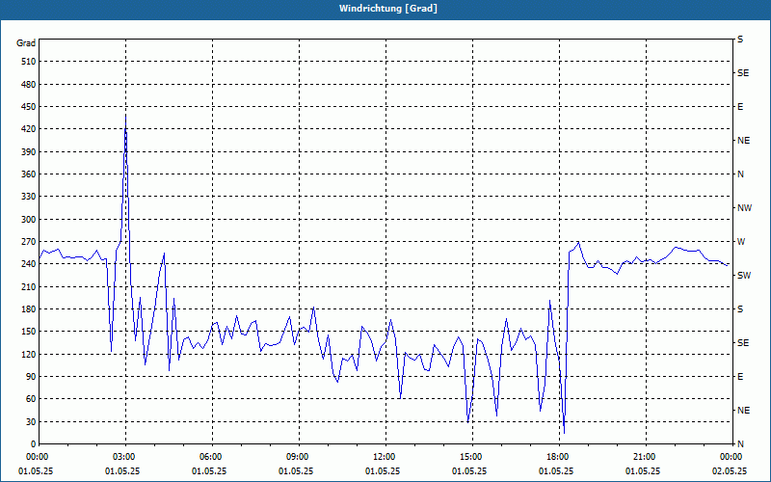Click the 01.05.25 date under 09:00
The width and height of the screenshot is (771, 482).
pos(296,471)
